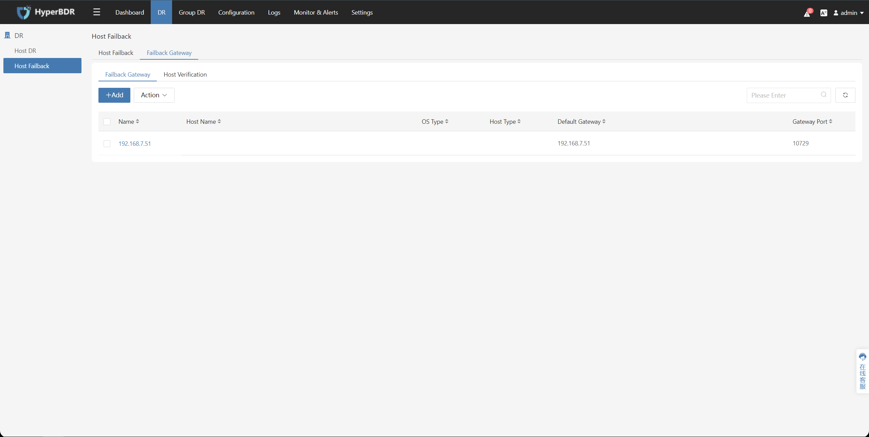Click the HyperBDR logo
869x437 pixels.
[46, 12]
